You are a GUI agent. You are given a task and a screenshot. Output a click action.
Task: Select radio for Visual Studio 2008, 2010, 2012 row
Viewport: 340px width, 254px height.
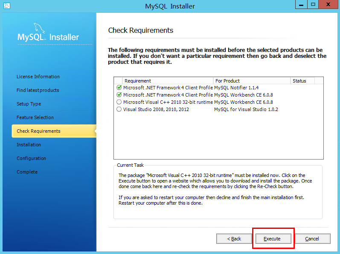(x=119, y=109)
